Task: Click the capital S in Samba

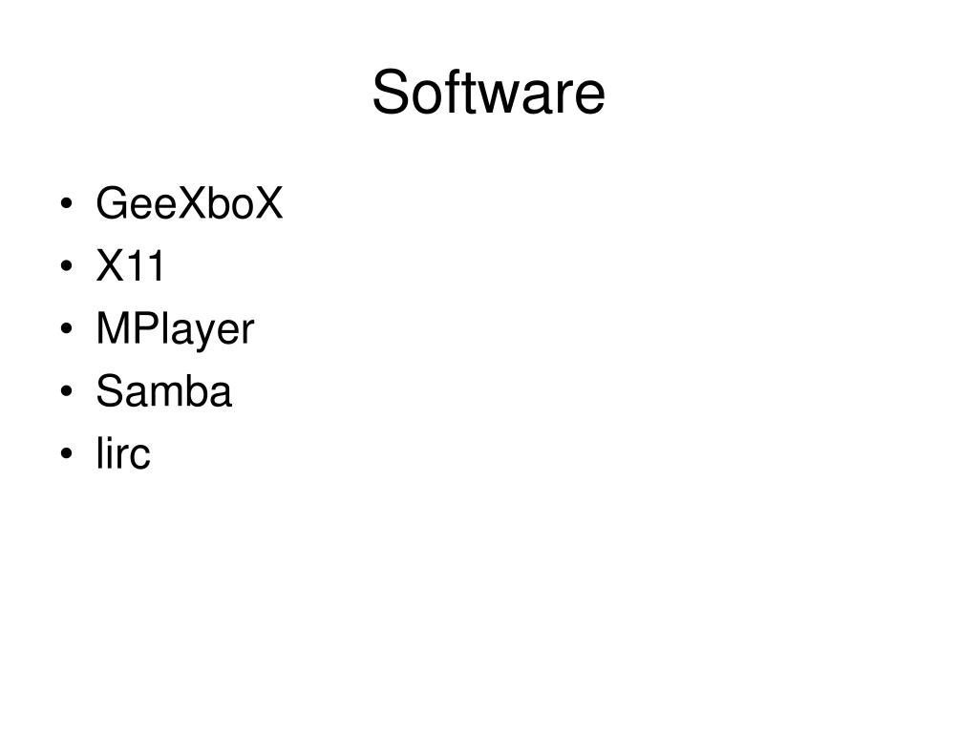Action: [x=110, y=390]
